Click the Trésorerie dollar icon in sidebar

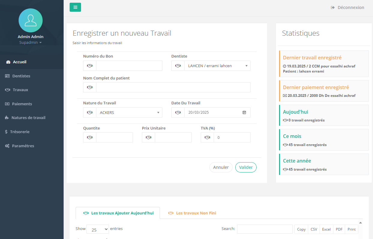[x=6, y=132]
